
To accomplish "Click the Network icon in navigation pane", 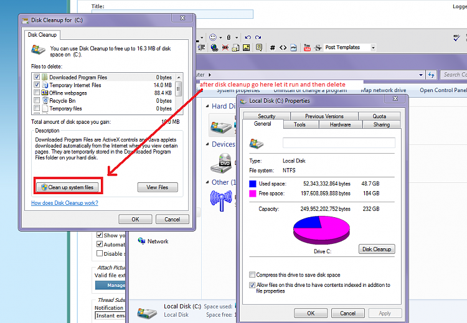I will coord(141,241).
